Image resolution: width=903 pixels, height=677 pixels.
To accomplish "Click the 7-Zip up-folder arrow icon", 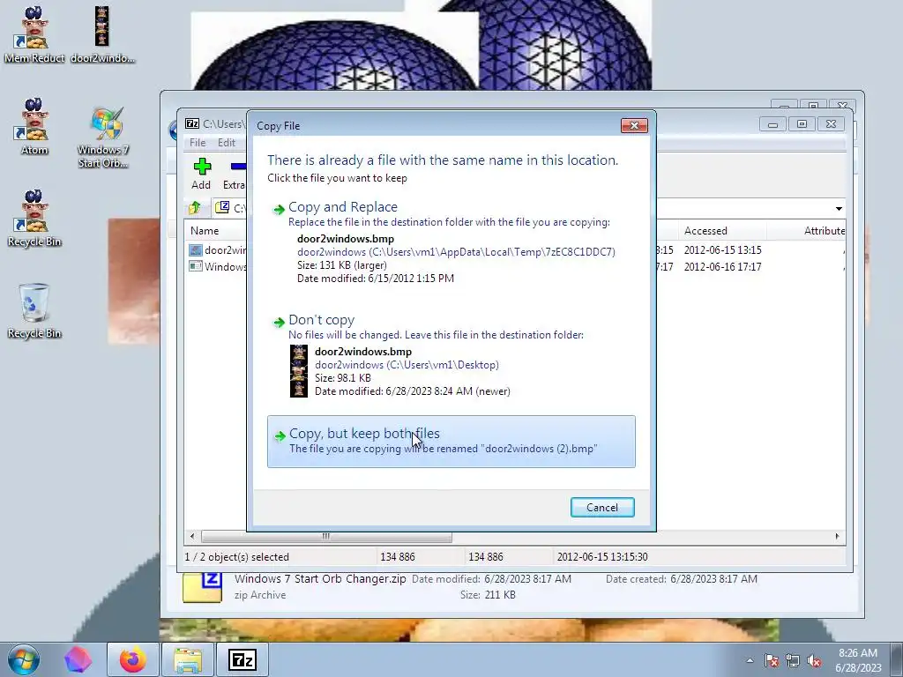I will tap(195, 208).
